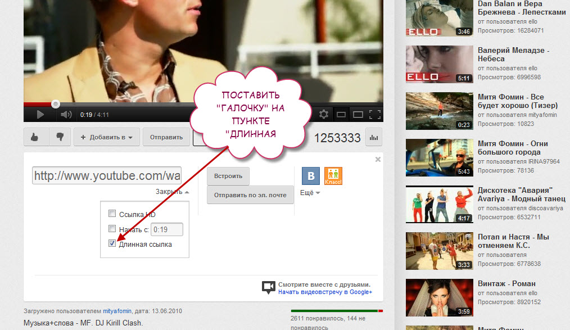Collapse the options with Закрыть
570x330 pixels.
(x=173, y=192)
